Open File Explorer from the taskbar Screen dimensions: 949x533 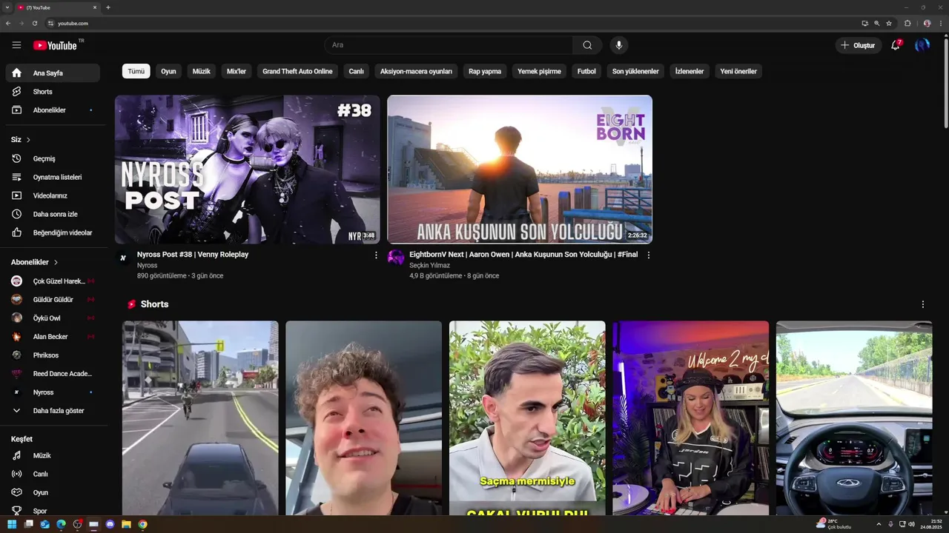click(x=127, y=524)
